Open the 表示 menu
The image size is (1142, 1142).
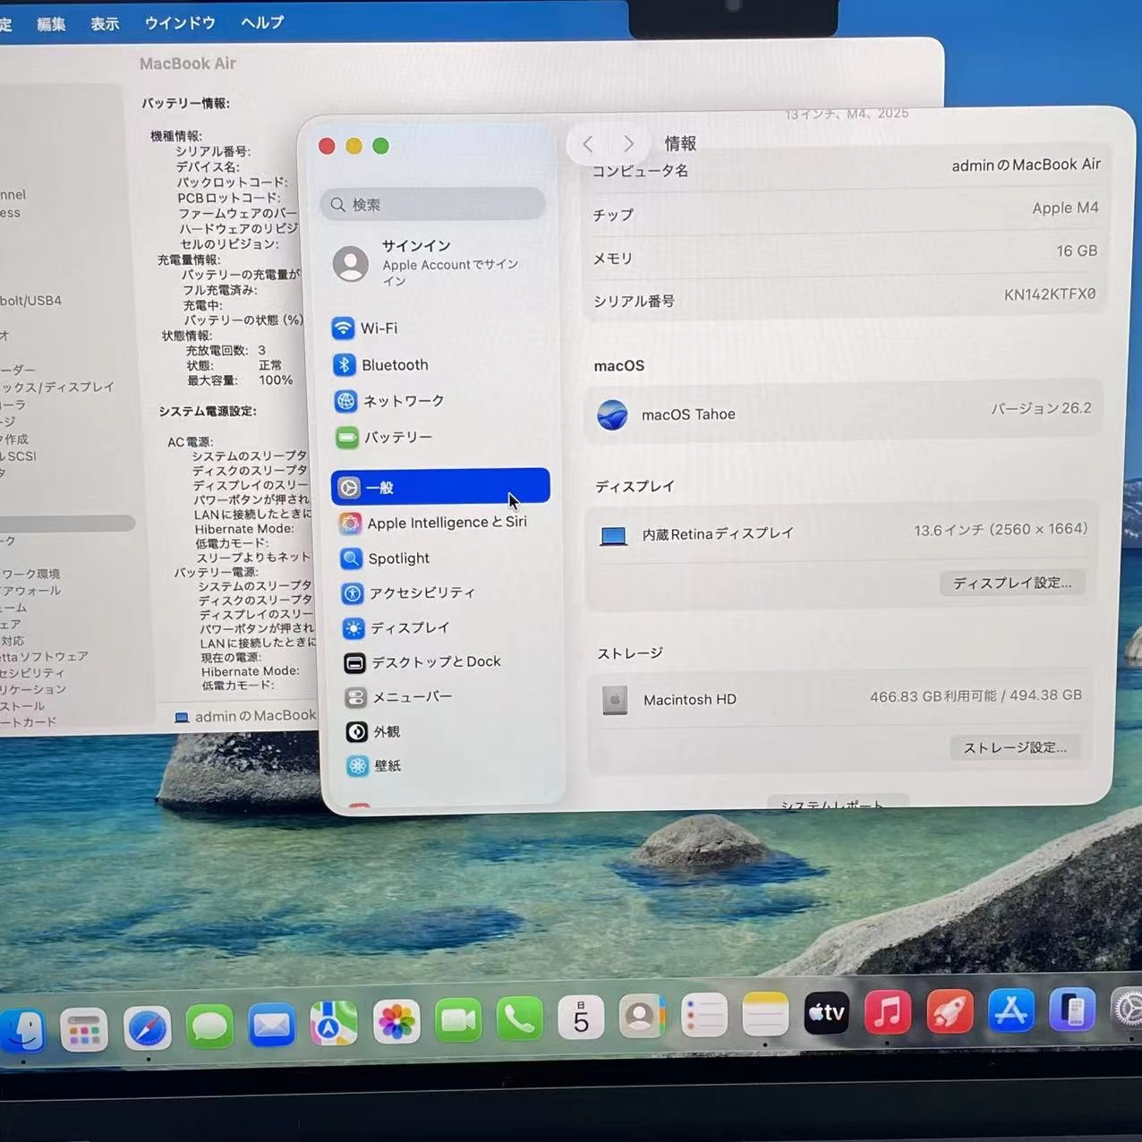(104, 23)
